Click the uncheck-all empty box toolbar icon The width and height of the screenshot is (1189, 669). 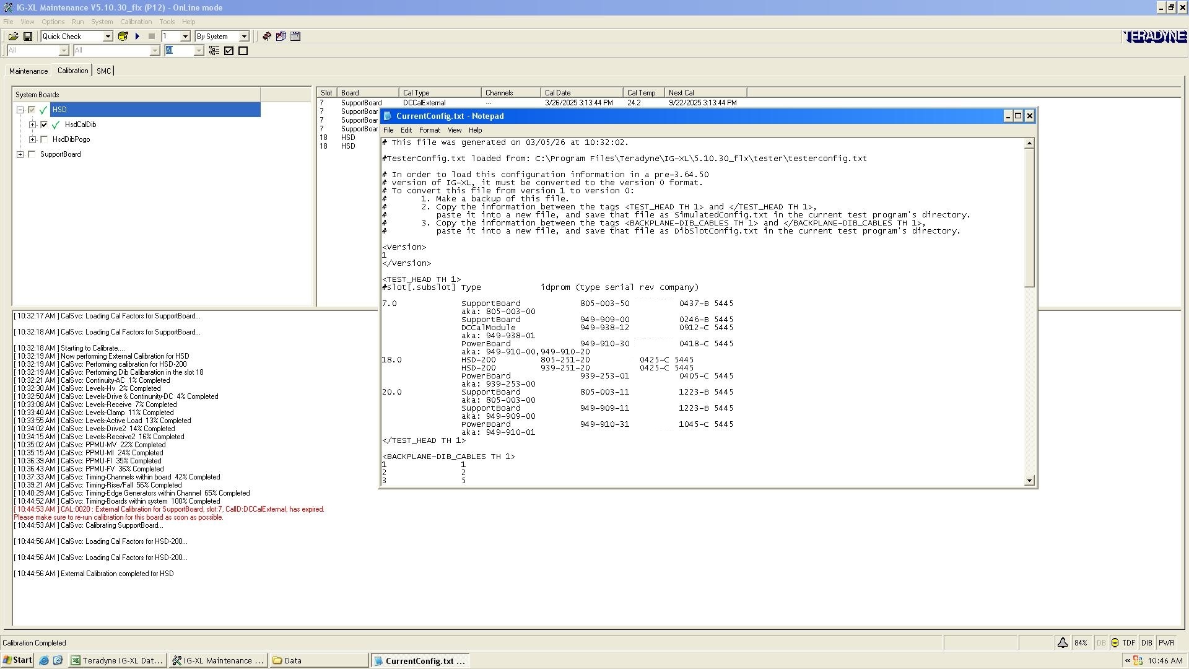point(243,51)
